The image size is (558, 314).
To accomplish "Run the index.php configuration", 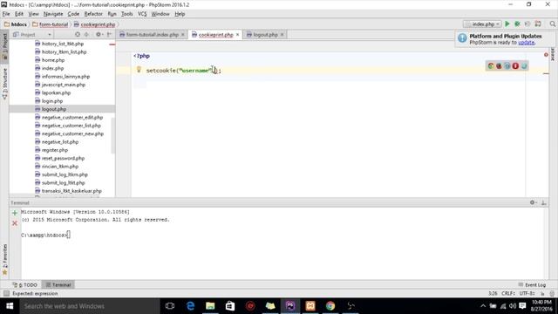I will coord(507,24).
